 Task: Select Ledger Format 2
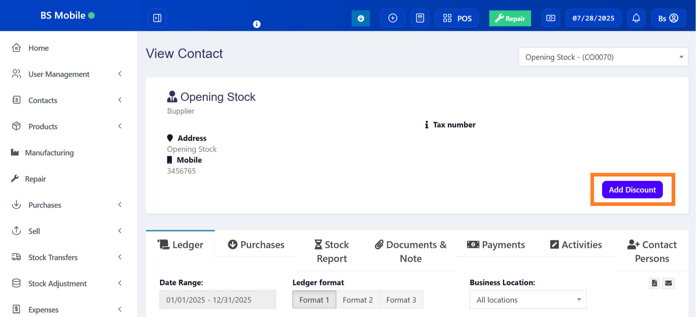click(x=357, y=300)
